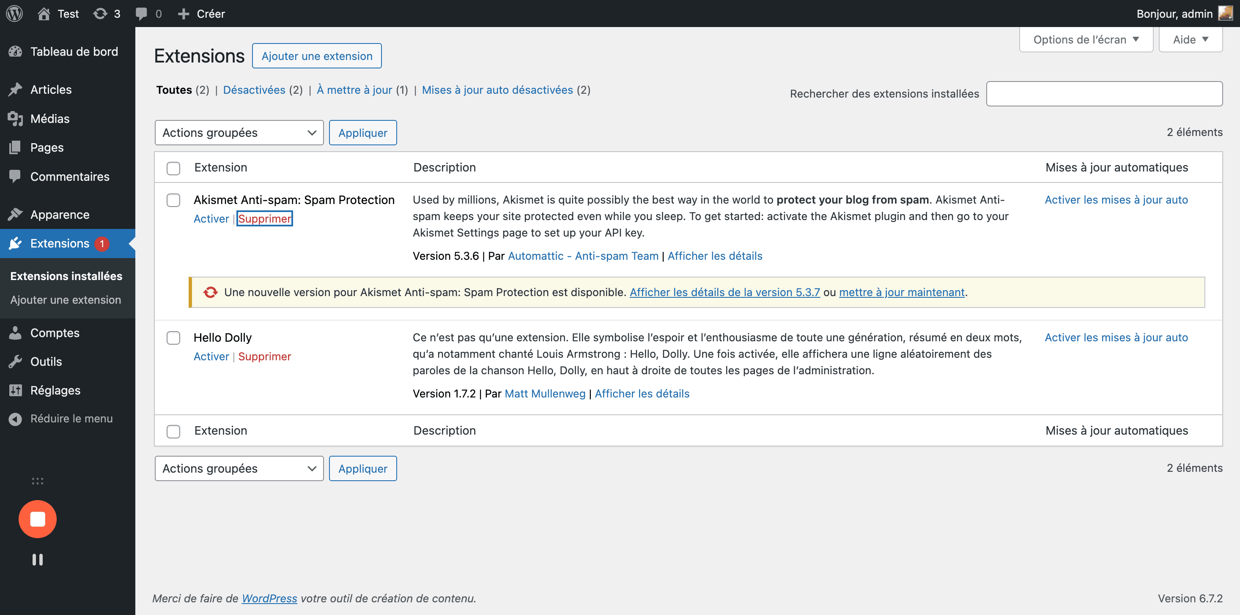Open Outils wrench icon in sidebar
The image size is (1240, 615).
click(15, 361)
